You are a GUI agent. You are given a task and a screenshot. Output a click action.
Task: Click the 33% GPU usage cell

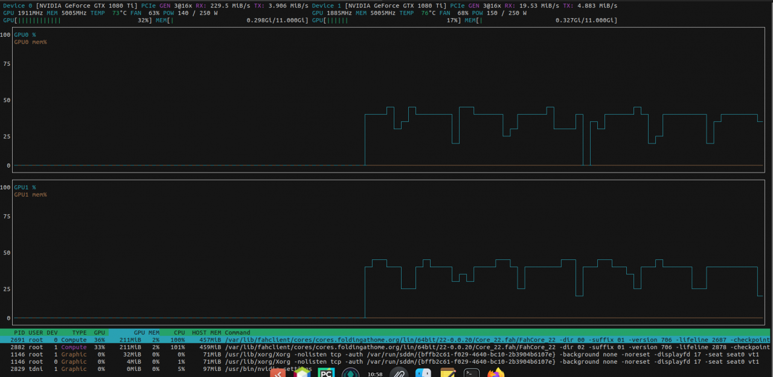tap(99, 347)
